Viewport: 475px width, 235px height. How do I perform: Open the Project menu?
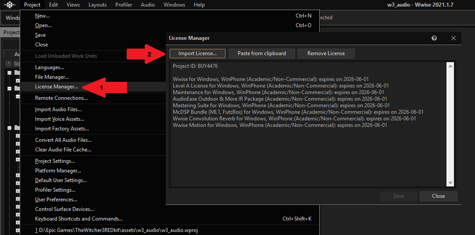32,5
